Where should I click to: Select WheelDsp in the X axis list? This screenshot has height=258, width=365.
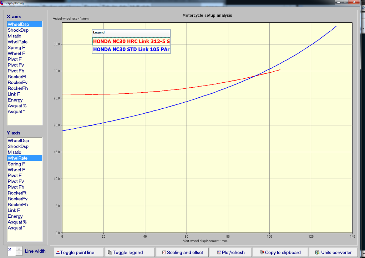[x=25, y=24]
